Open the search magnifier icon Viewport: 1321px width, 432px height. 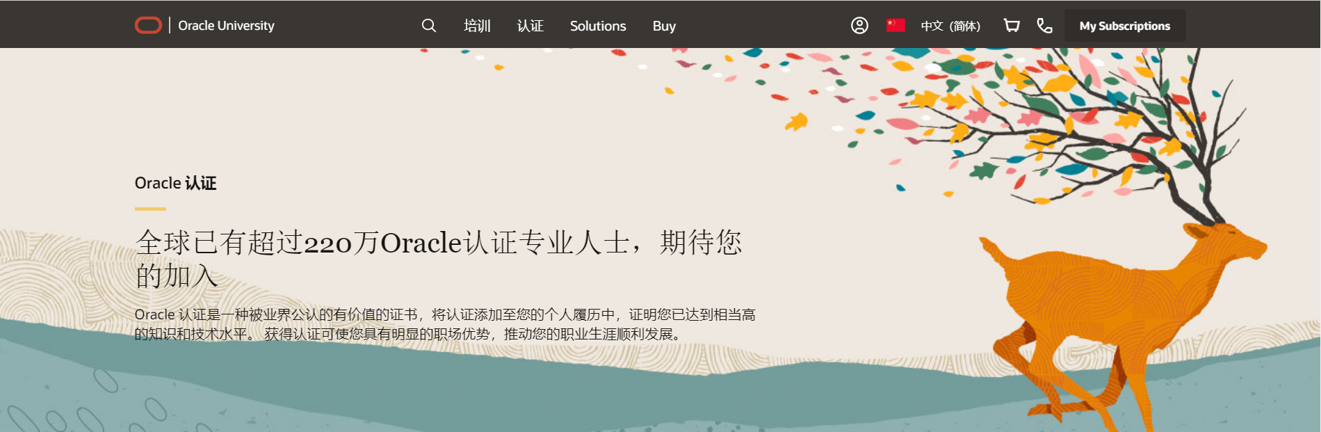coord(429,26)
